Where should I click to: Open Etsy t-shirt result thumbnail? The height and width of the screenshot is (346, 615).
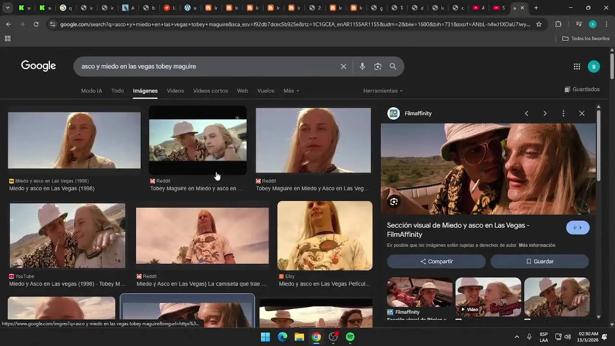coord(325,235)
